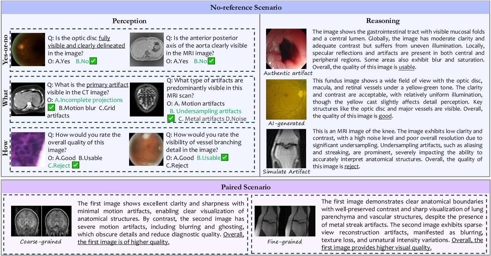Click the purple No-reference Scenario header bar
Screen dimensions: 491x256
click(245, 6)
